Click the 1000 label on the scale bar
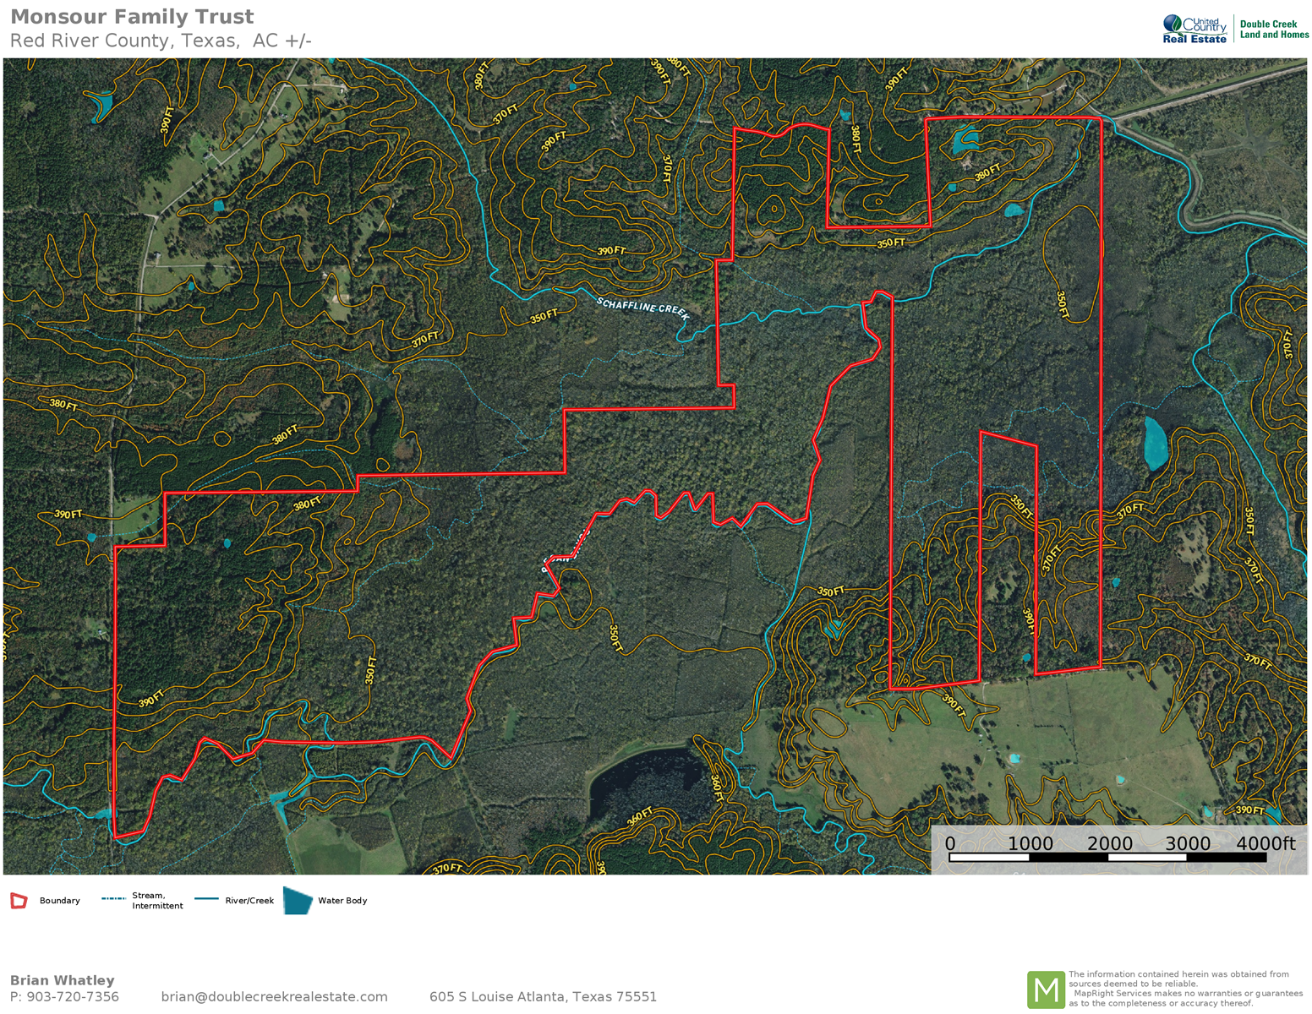This screenshot has width=1312, height=1014. 1030,843
